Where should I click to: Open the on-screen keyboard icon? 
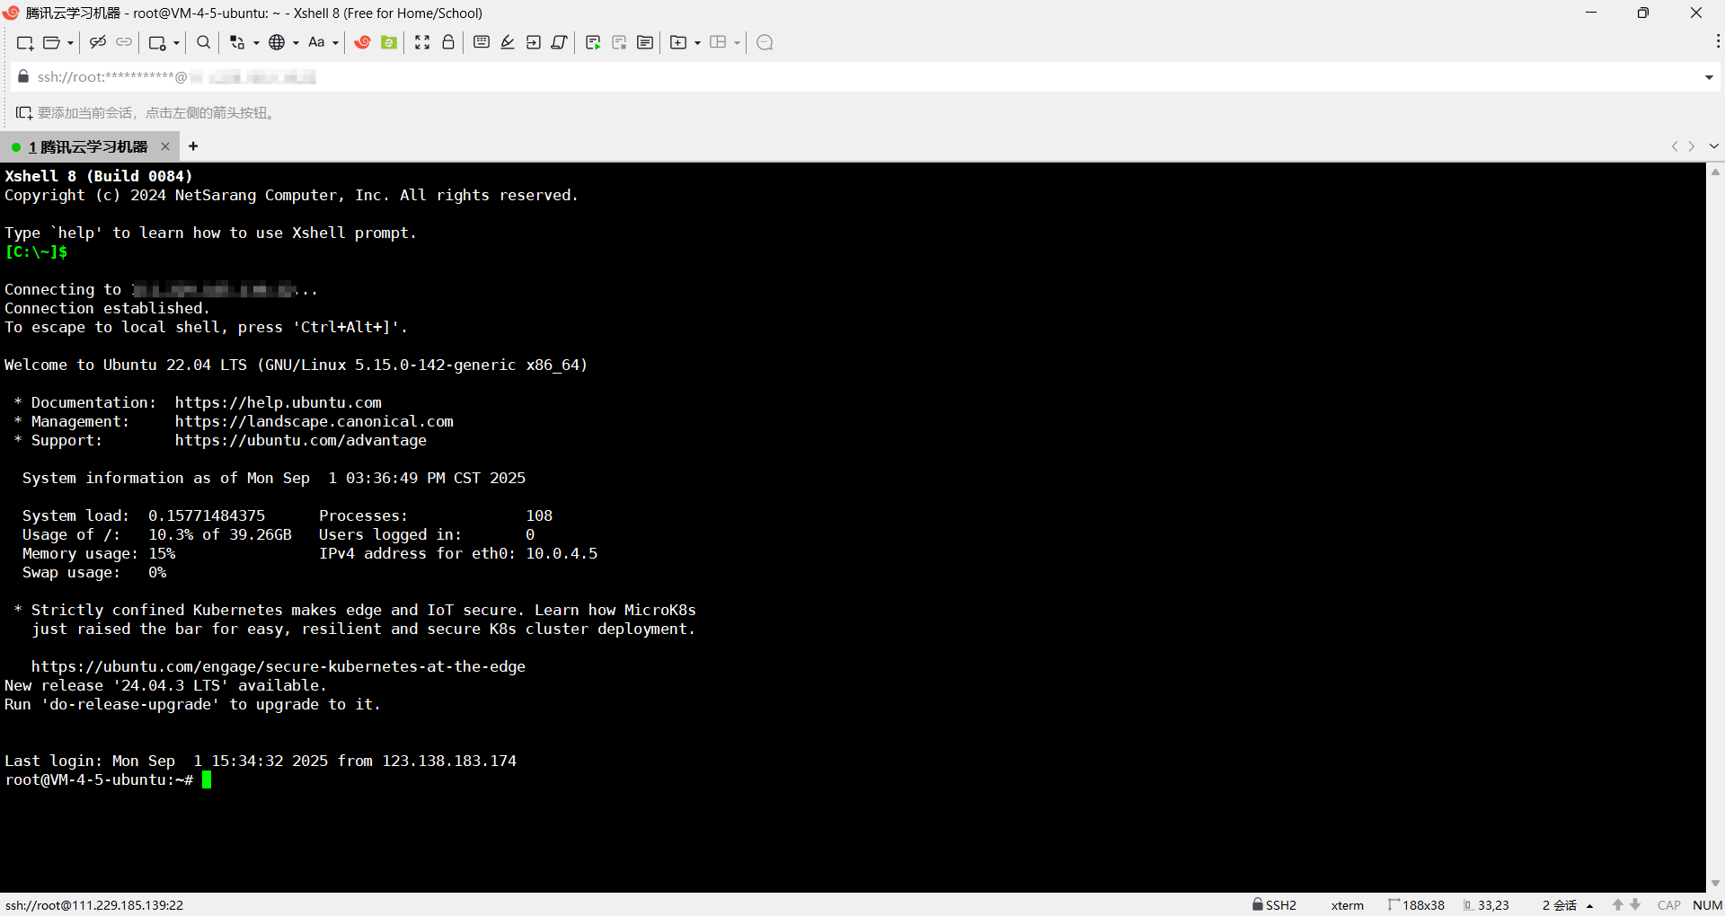482,42
